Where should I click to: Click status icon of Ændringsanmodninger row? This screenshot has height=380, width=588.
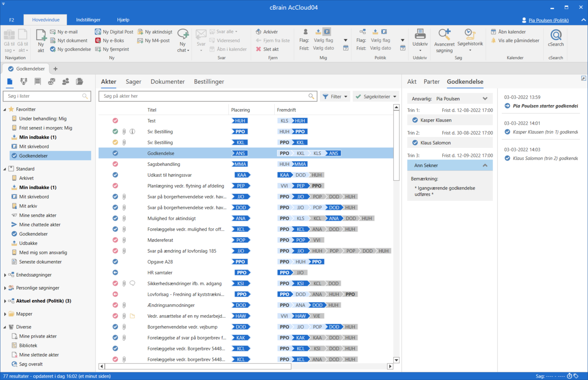pyautogui.click(x=115, y=305)
